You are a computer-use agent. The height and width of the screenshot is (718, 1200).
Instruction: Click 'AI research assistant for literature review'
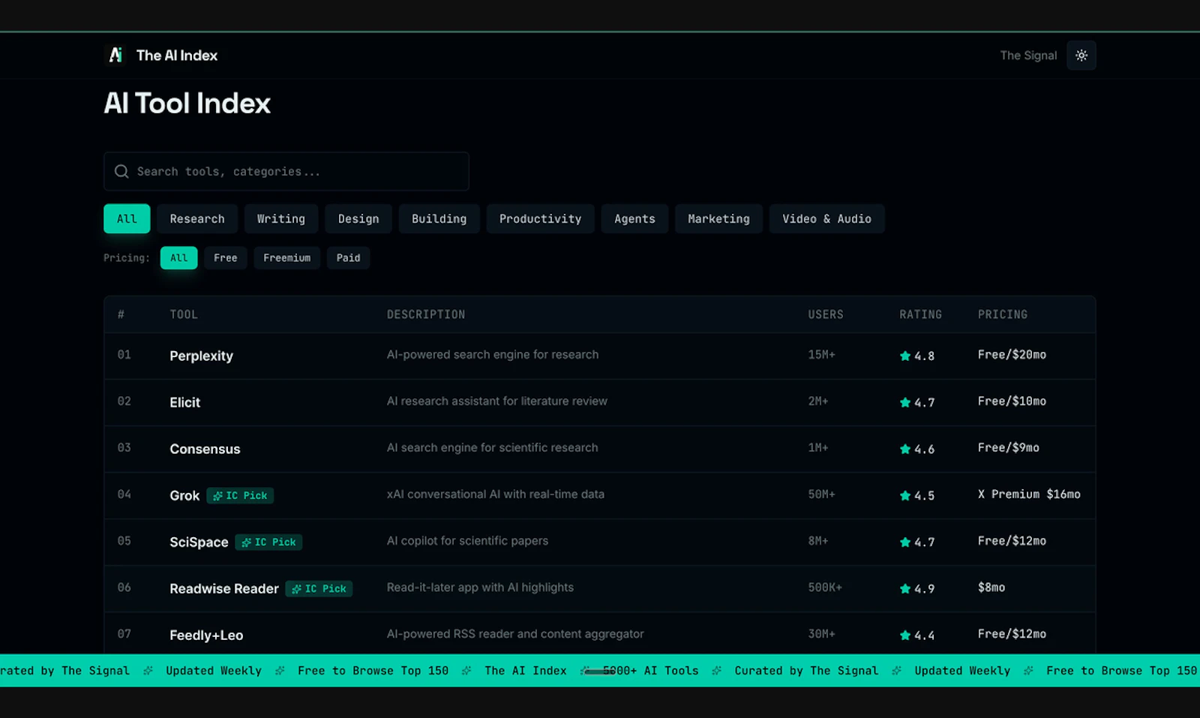coord(497,401)
